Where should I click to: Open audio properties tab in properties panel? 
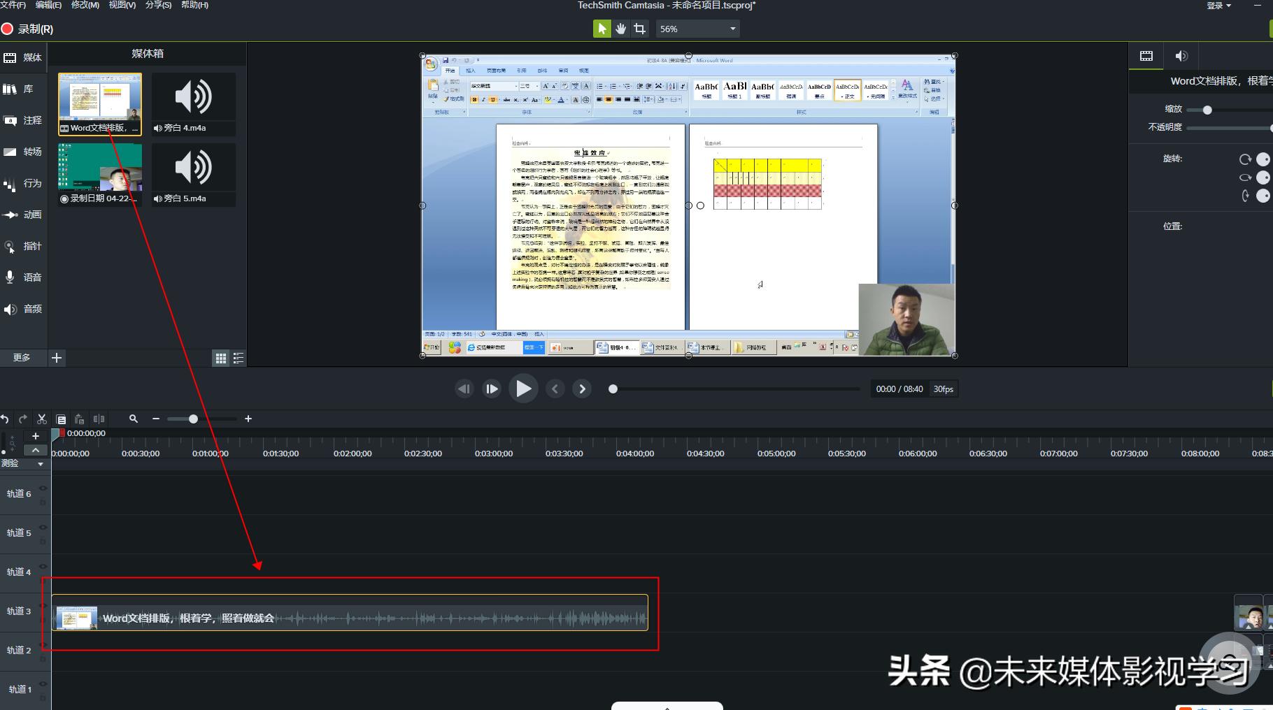(1181, 56)
